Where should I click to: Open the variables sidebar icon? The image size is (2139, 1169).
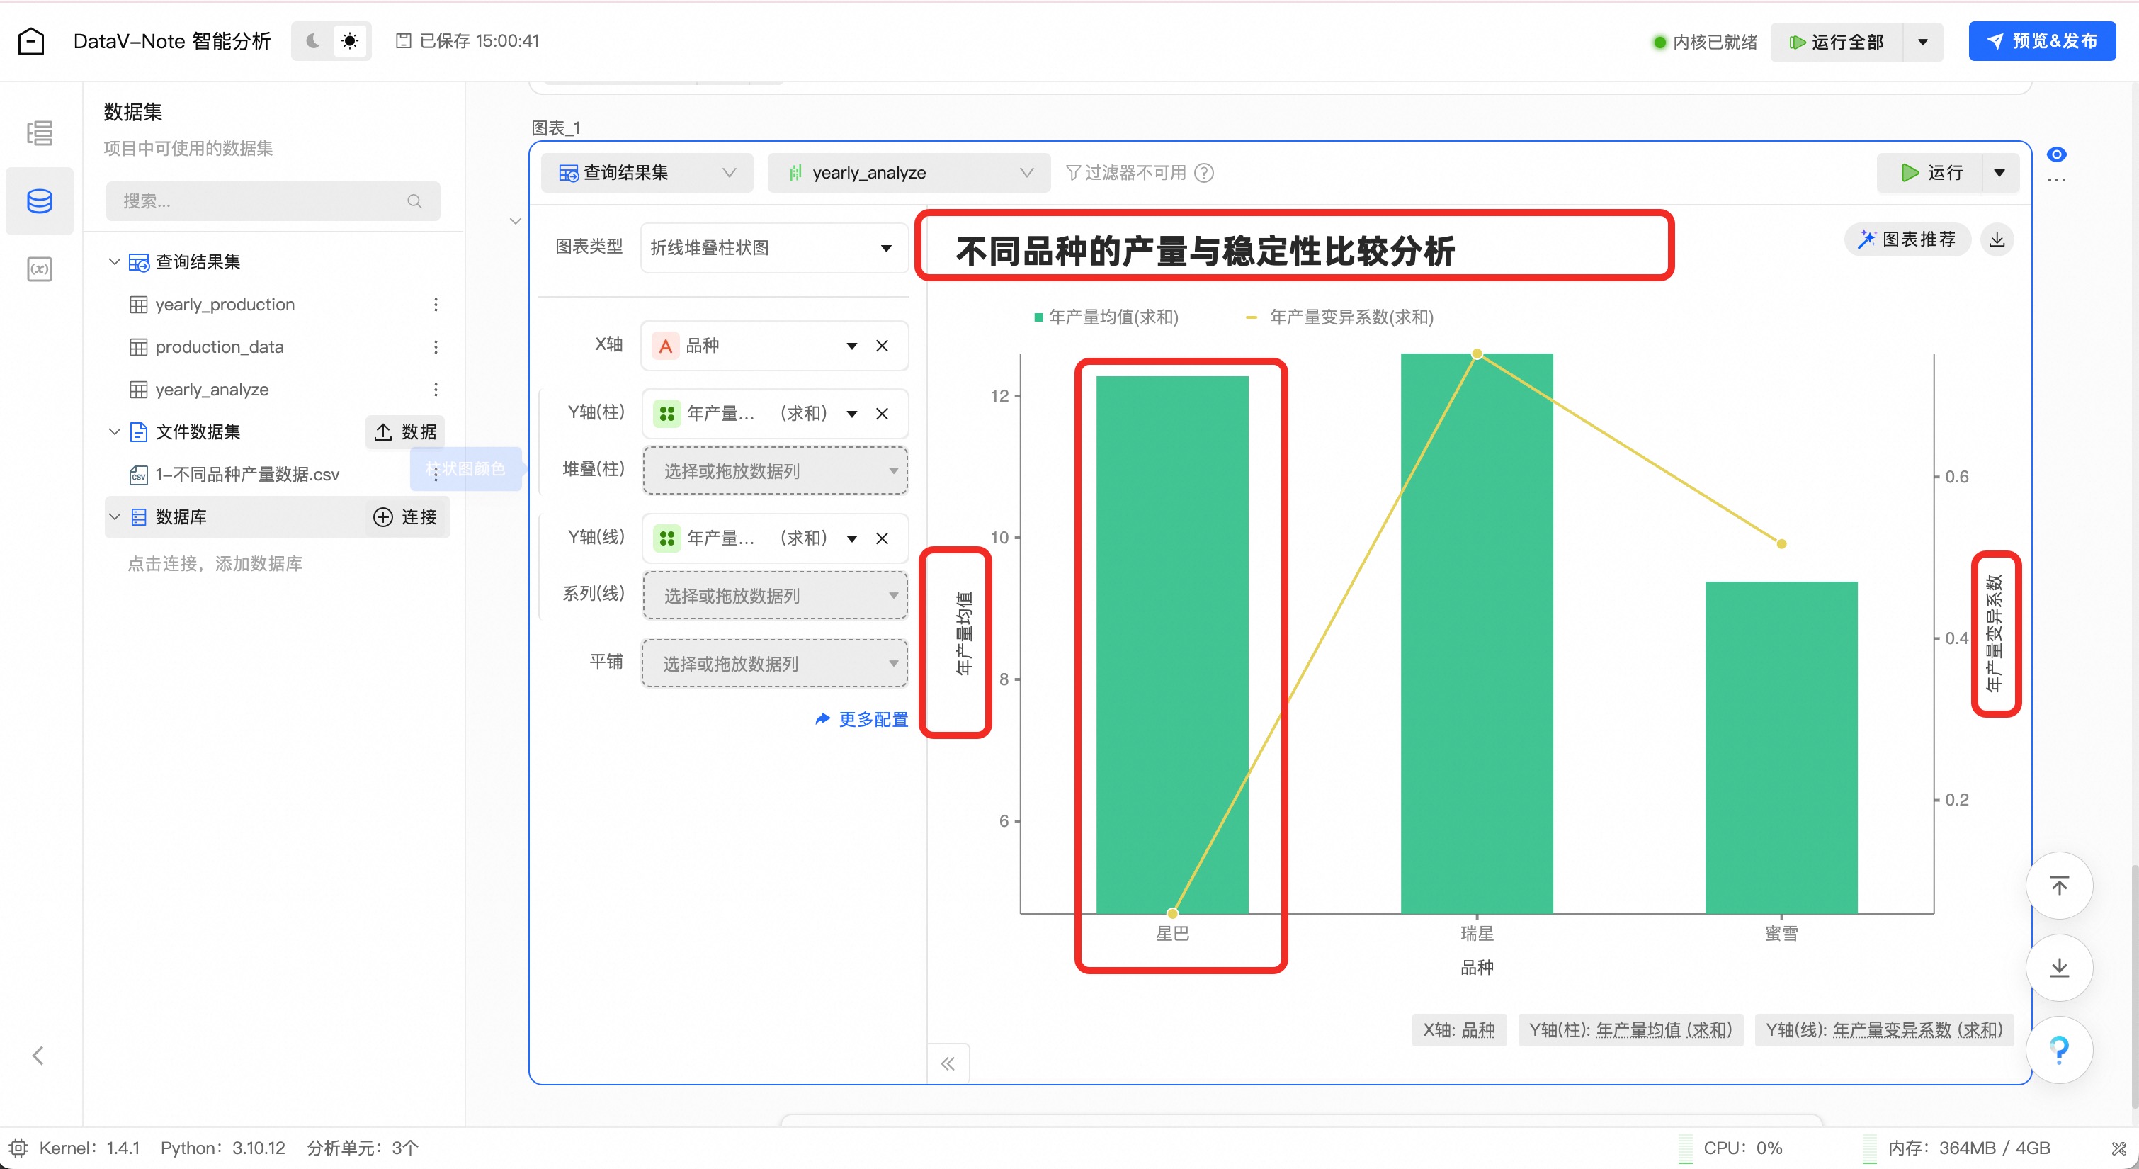click(x=39, y=269)
